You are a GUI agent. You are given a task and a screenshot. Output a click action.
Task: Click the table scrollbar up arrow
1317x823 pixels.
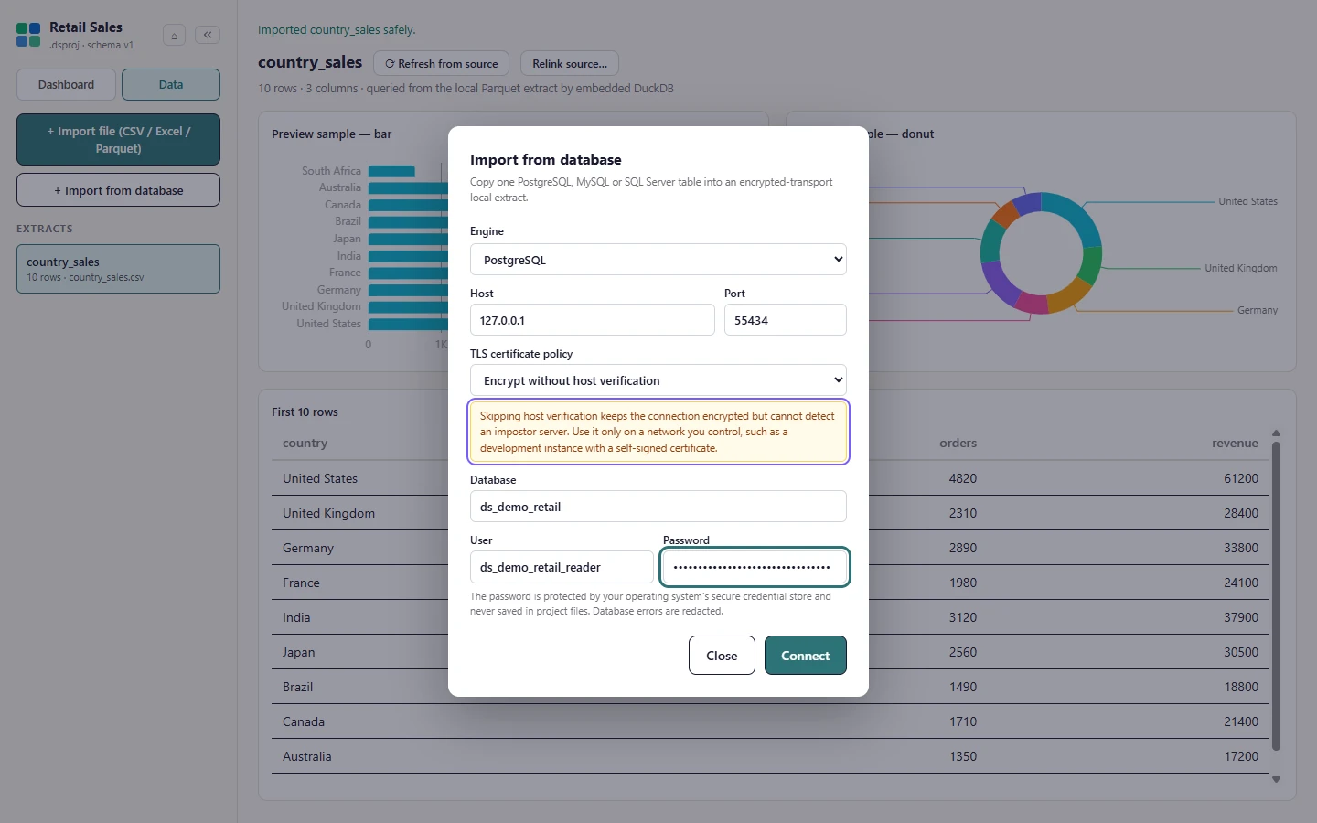click(x=1276, y=433)
